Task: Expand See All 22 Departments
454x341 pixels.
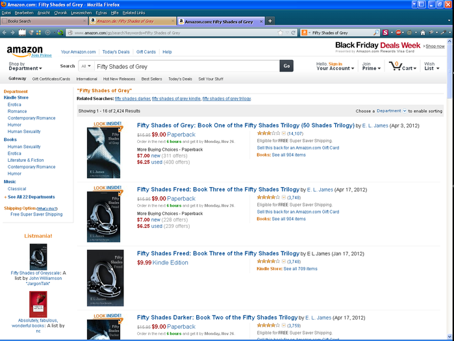Action: [31, 197]
